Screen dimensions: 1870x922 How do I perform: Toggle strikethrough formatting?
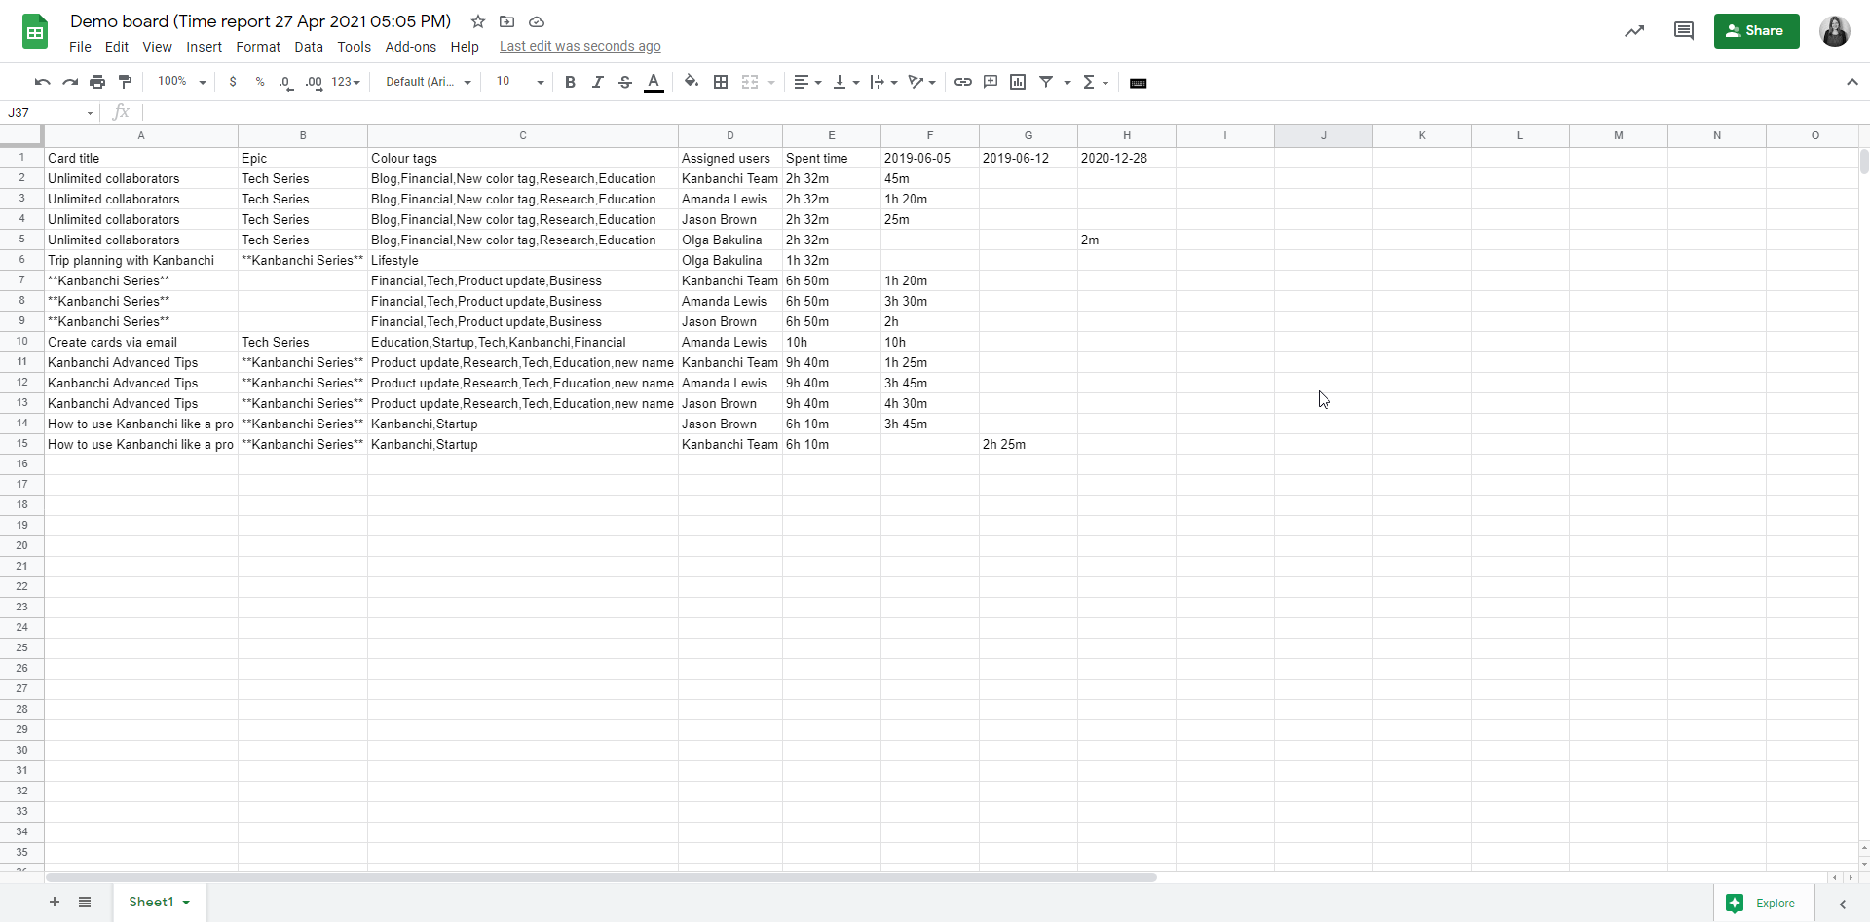pos(625,82)
